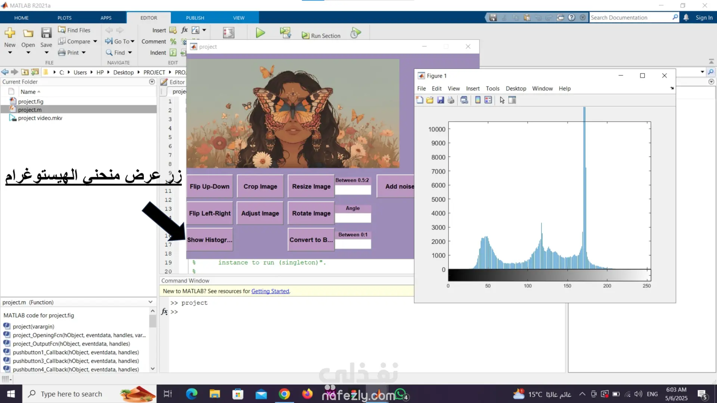Click the Browse for folder icon
The width and height of the screenshot is (717, 403).
point(35,72)
